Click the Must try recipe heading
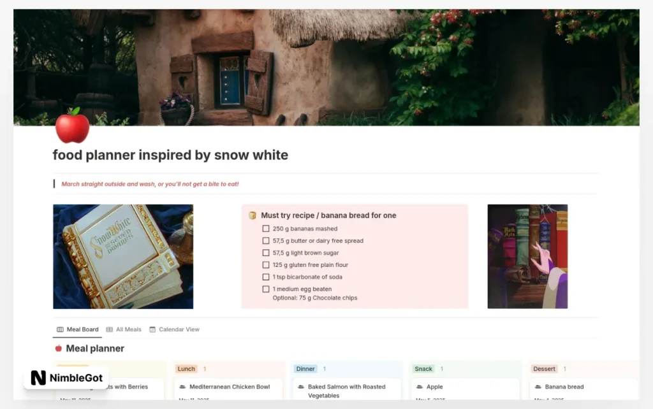The height and width of the screenshot is (409, 653). pyautogui.click(x=328, y=215)
